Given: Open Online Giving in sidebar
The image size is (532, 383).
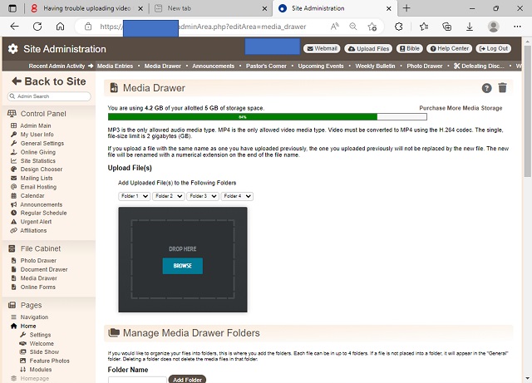Looking at the screenshot, I should click(x=38, y=152).
